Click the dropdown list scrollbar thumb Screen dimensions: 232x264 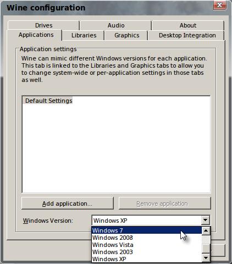pyautogui.click(x=206, y=249)
